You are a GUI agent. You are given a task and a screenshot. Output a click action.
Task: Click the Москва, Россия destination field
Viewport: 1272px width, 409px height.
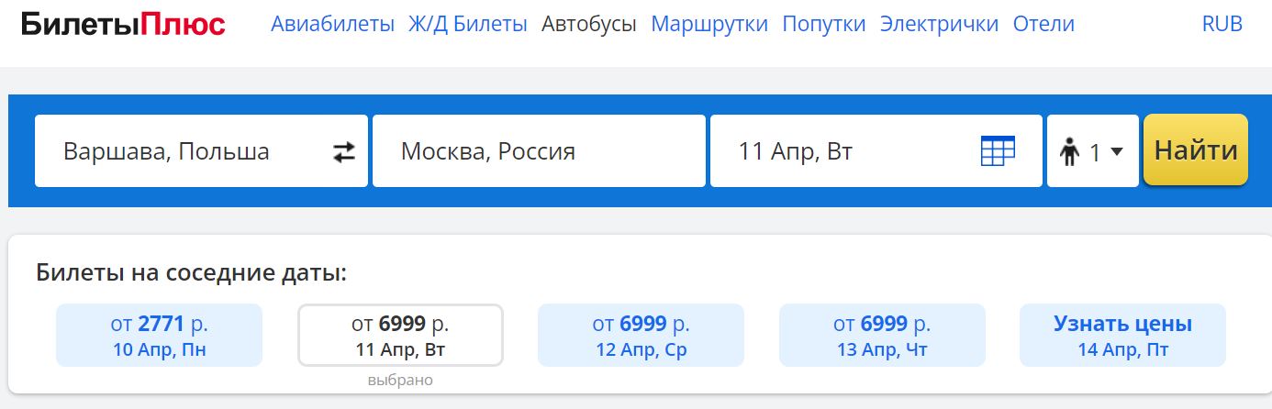click(x=538, y=151)
